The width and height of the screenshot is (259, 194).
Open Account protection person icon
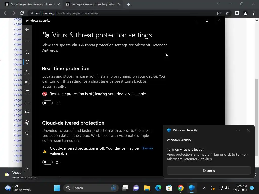[x=27, y=72]
